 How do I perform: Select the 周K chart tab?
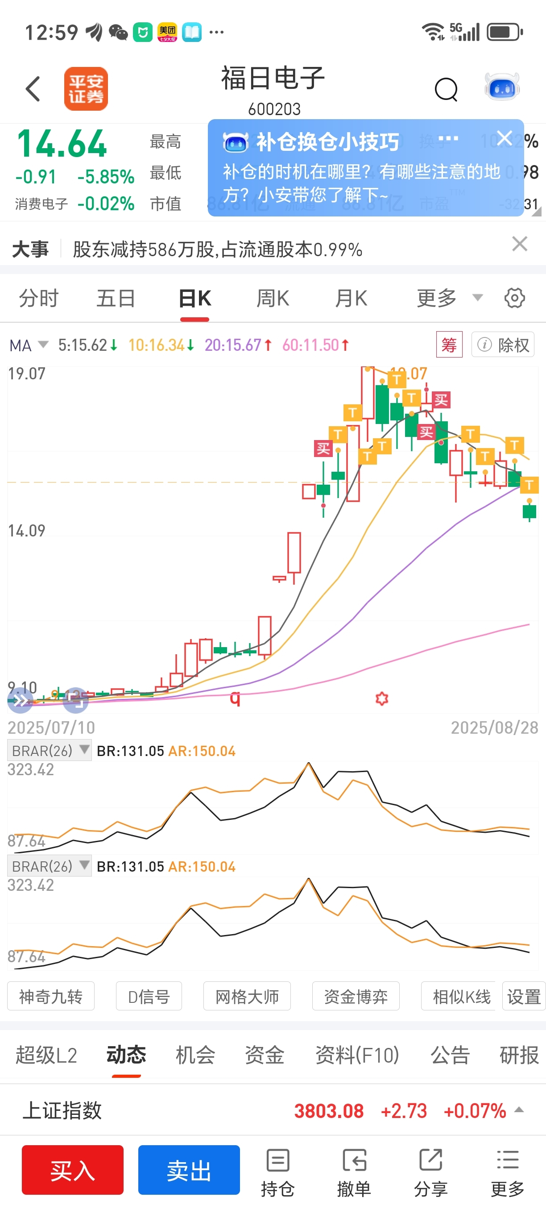(273, 298)
